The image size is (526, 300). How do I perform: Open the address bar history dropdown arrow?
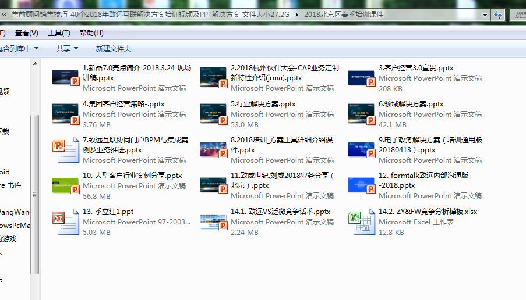point(485,15)
